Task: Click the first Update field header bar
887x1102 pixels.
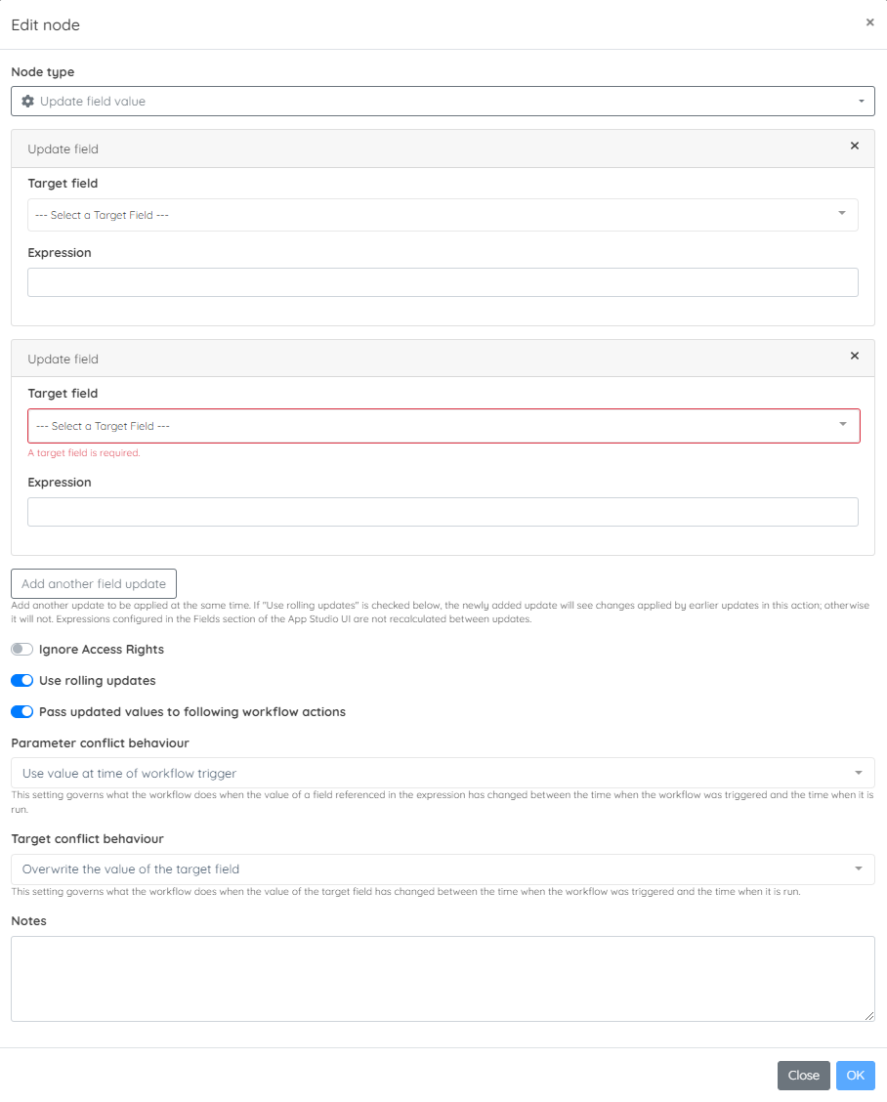Action: (x=443, y=148)
